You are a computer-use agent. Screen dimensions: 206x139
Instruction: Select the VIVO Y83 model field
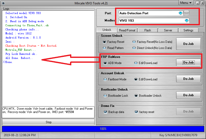154,20
